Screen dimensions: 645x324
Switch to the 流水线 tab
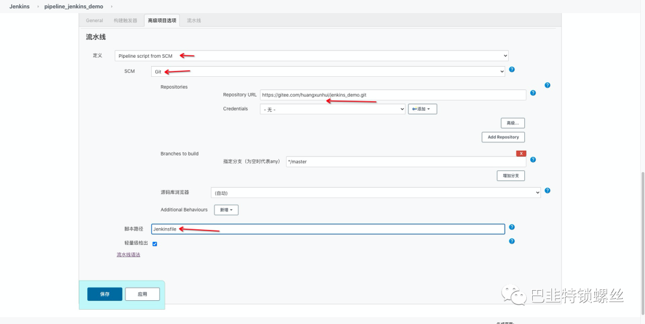pyautogui.click(x=193, y=20)
